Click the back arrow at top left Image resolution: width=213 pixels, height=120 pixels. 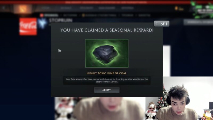click(4, 8)
